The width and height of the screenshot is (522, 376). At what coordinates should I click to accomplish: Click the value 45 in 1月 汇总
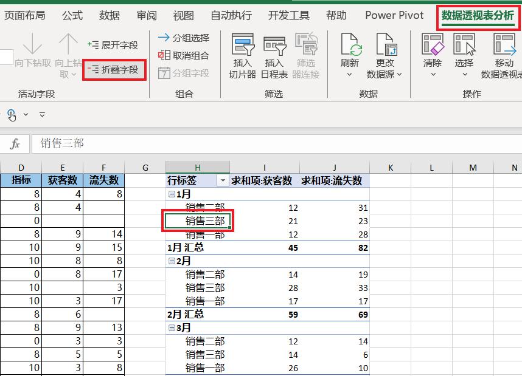click(293, 248)
